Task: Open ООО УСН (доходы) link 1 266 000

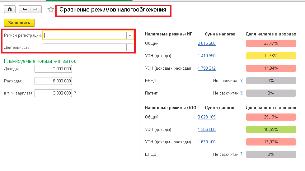Action: (x=207, y=130)
